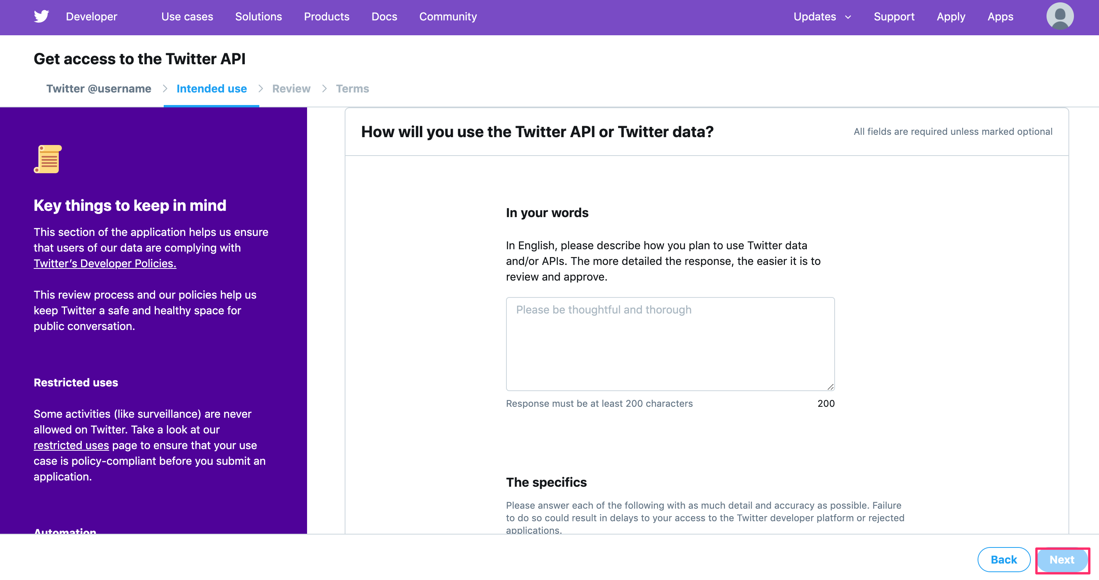Click the scroll document icon in purple sidebar
This screenshot has height=580, width=1099.
47,159
